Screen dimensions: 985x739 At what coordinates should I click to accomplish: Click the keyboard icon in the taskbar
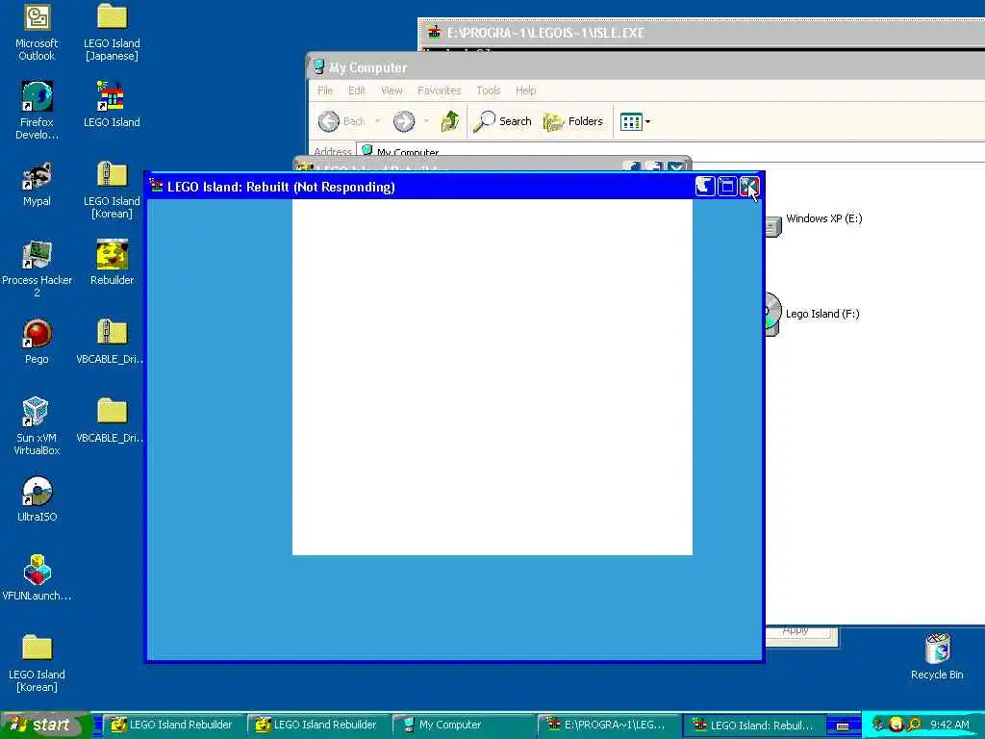(843, 726)
